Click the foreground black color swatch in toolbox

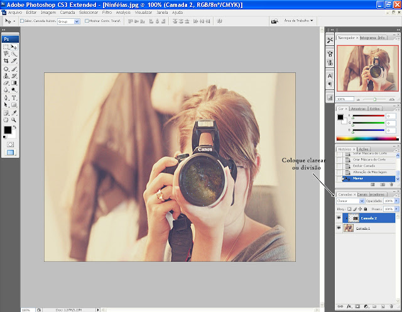pyautogui.click(x=8, y=130)
